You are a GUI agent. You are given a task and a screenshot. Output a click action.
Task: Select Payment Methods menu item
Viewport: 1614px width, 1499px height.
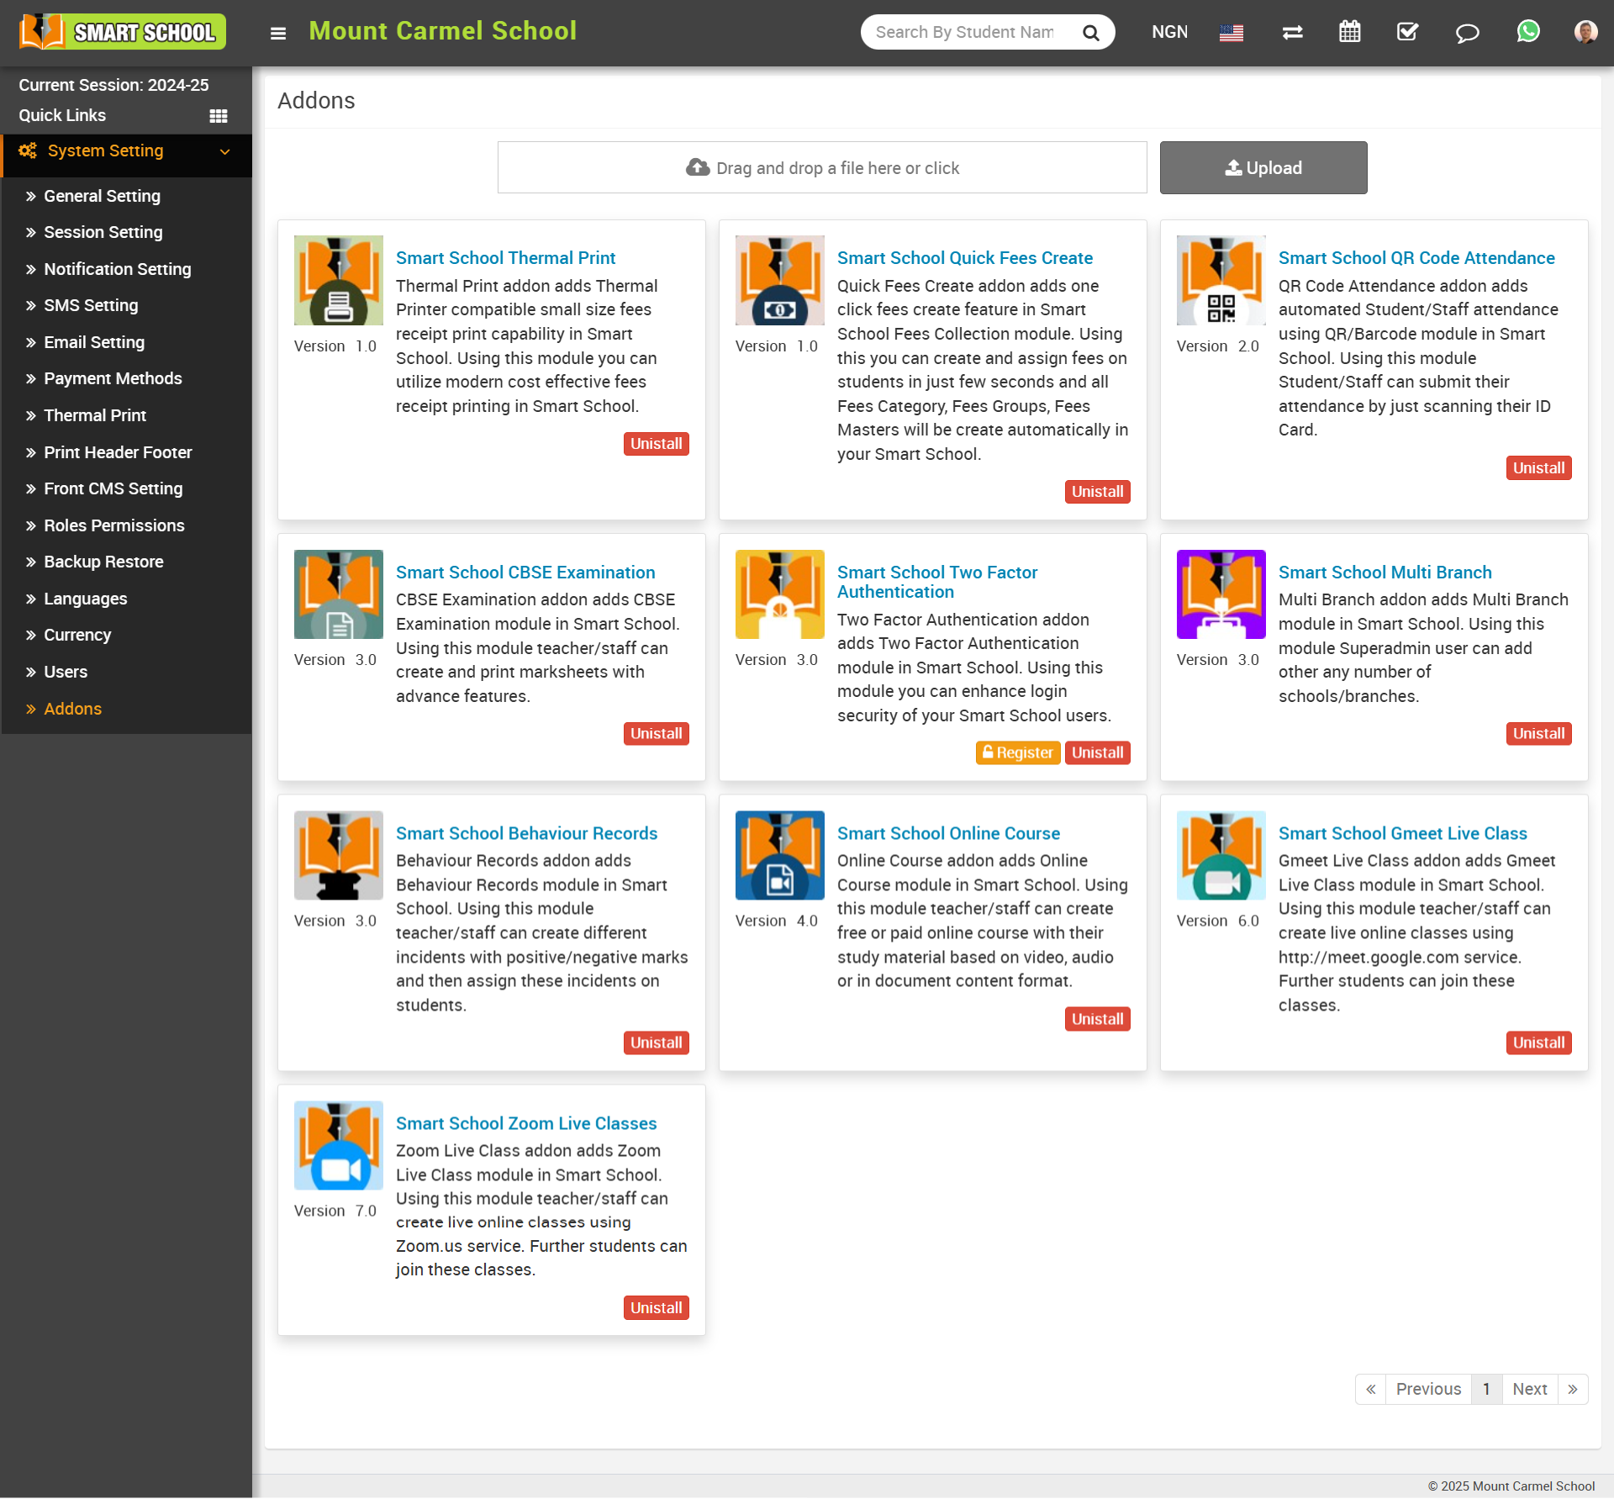click(x=113, y=378)
